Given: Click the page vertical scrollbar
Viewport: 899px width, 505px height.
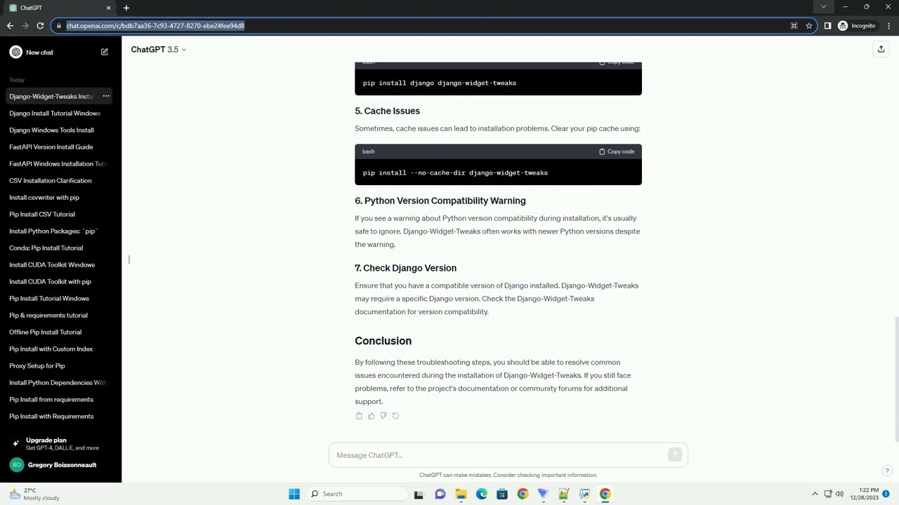Looking at the screenshot, I should click(895, 379).
